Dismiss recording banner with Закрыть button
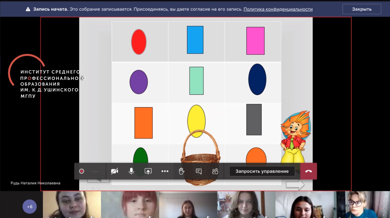390x218 pixels. tap(362, 9)
